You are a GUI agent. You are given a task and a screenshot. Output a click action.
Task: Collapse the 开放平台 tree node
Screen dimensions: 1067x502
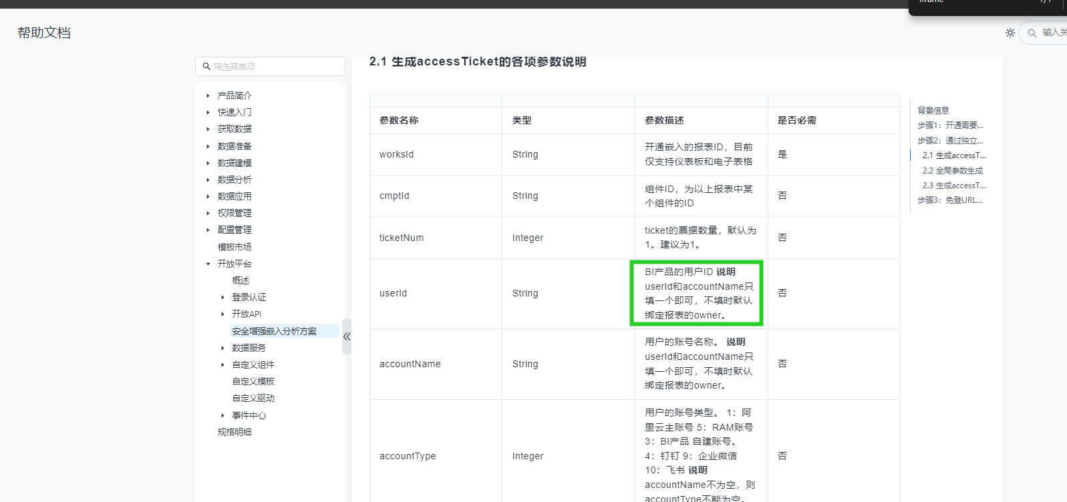208,264
